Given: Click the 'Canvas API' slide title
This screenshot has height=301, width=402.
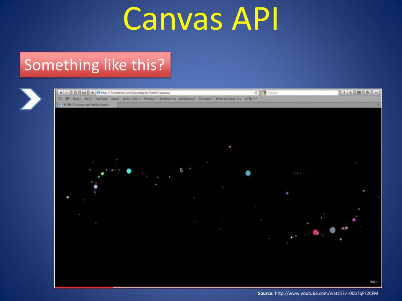Looking at the screenshot, I should [x=201, y=19].
